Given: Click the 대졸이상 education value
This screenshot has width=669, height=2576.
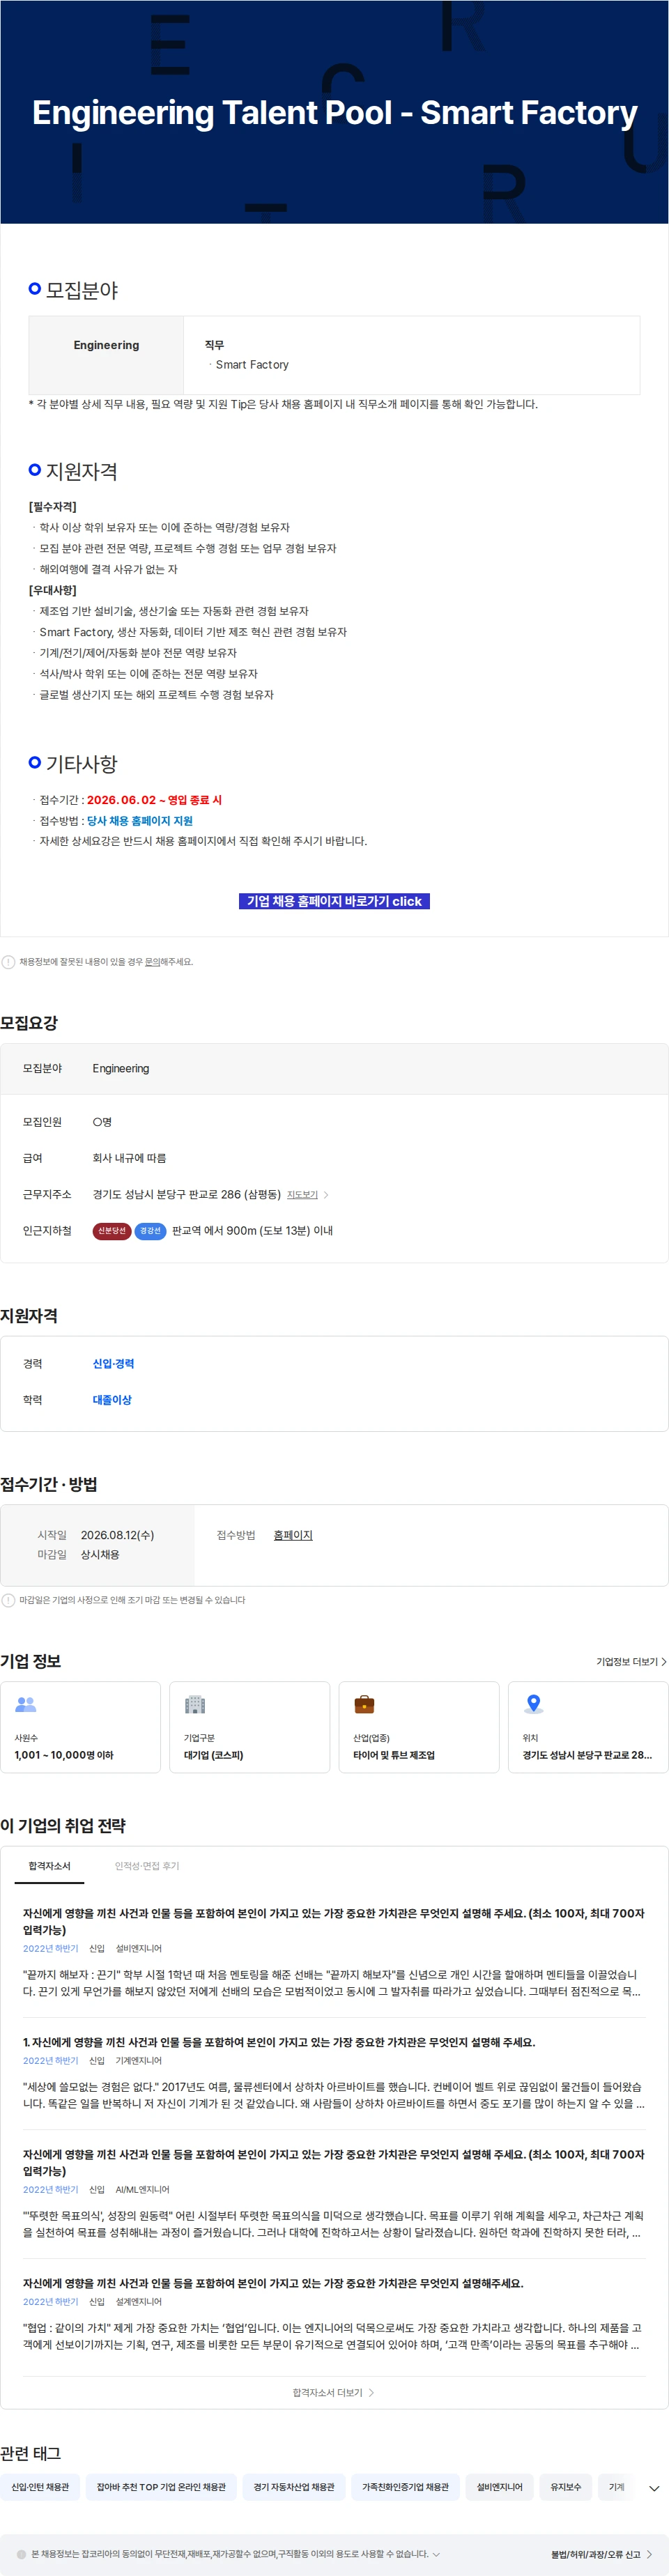Looking at the screenshot, I should tap(112, 1400).
